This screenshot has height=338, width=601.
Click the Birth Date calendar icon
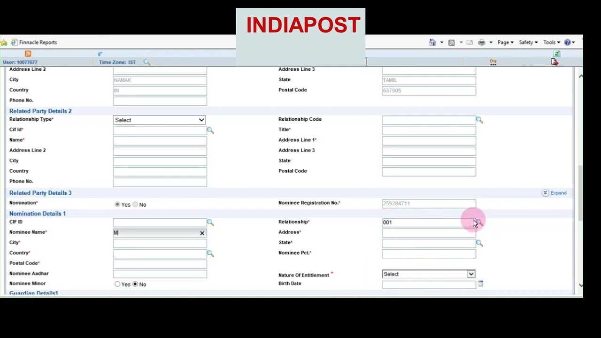click(480, 284)
